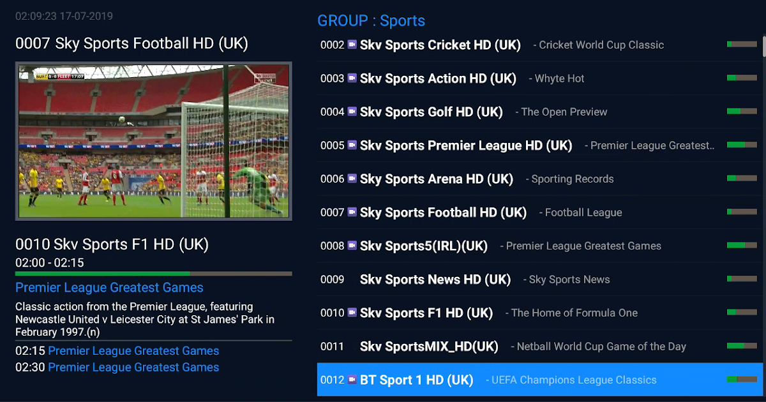
Task: Click camera icon next to Sky Sports Action HD
Action: (x=352, y=78)
